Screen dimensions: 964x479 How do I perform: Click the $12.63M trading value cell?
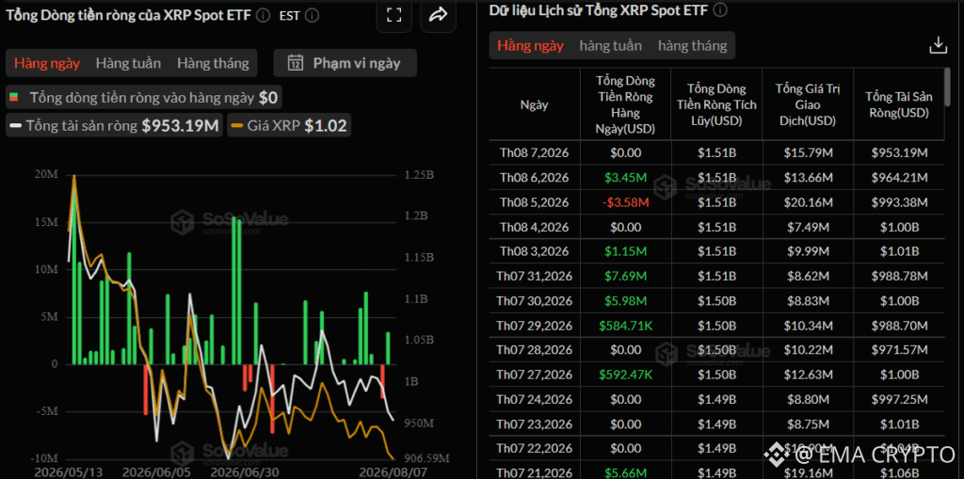click(x=808, y=375)
